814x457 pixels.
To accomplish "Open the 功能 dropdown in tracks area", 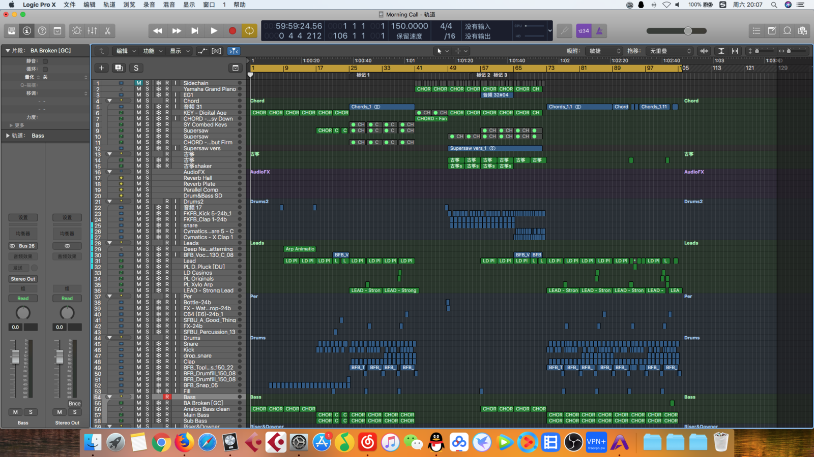I will point(153,51).
